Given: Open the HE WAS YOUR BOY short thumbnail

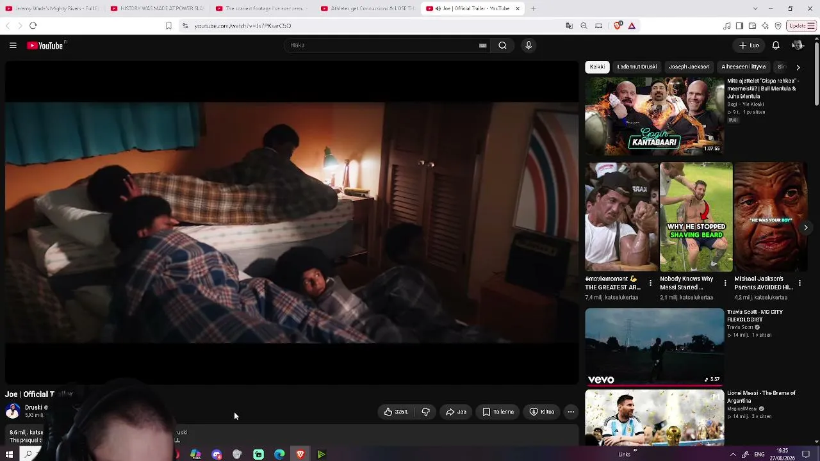Looking at the screenshot, I should pyautogui.click(x=770, y=217).
